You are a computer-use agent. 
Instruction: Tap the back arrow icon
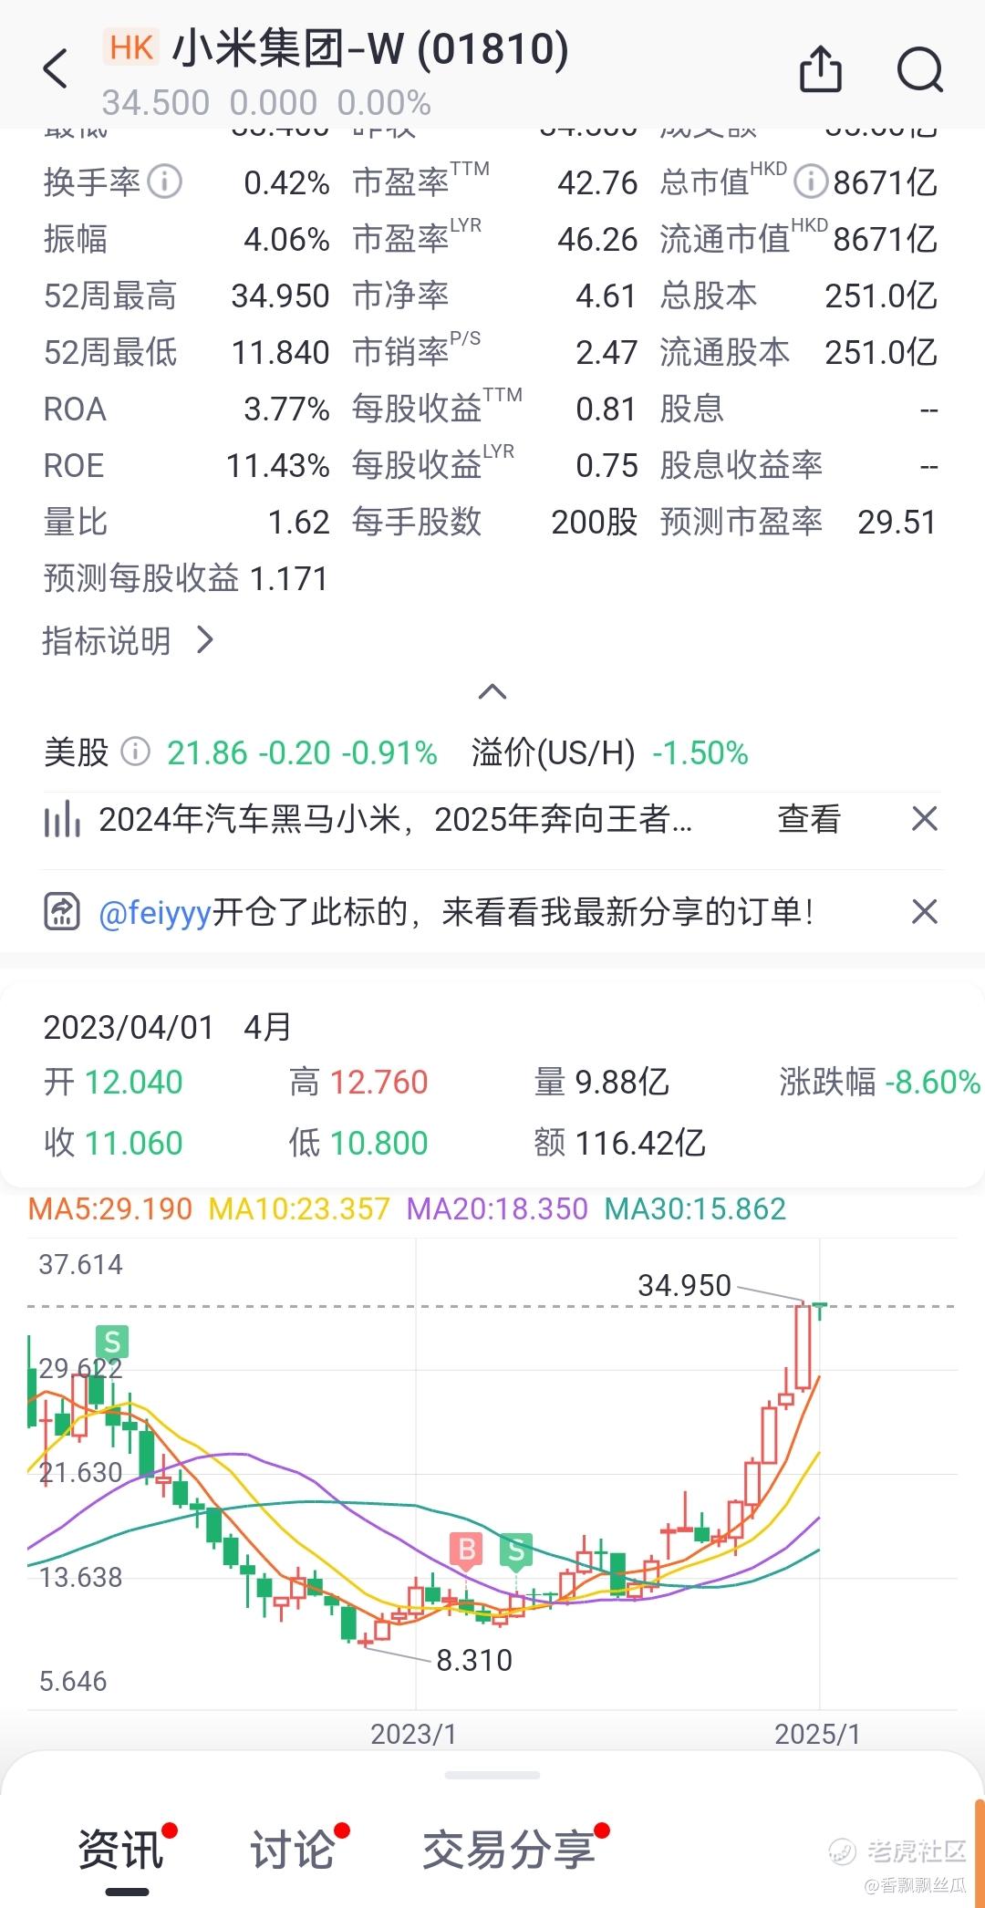[56, 69]
